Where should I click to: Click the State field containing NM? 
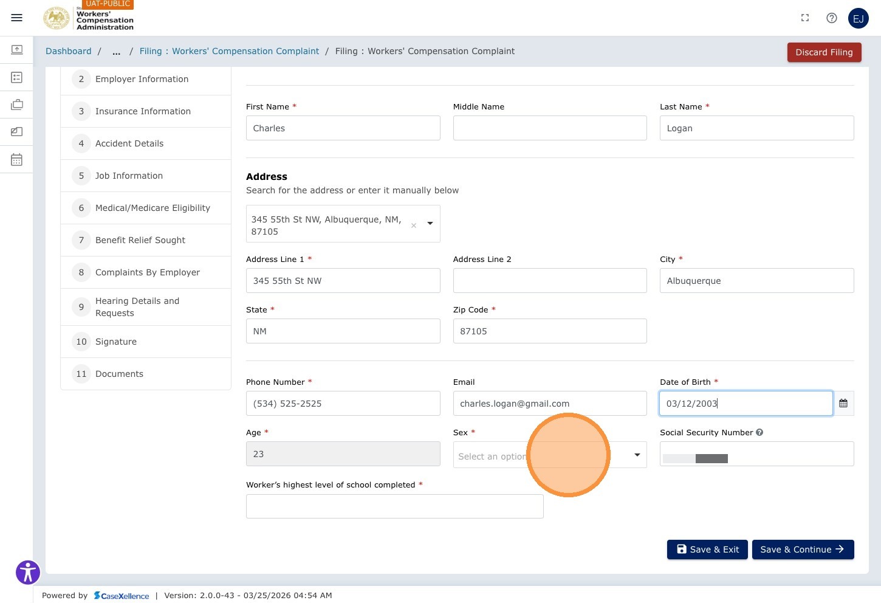343,331
